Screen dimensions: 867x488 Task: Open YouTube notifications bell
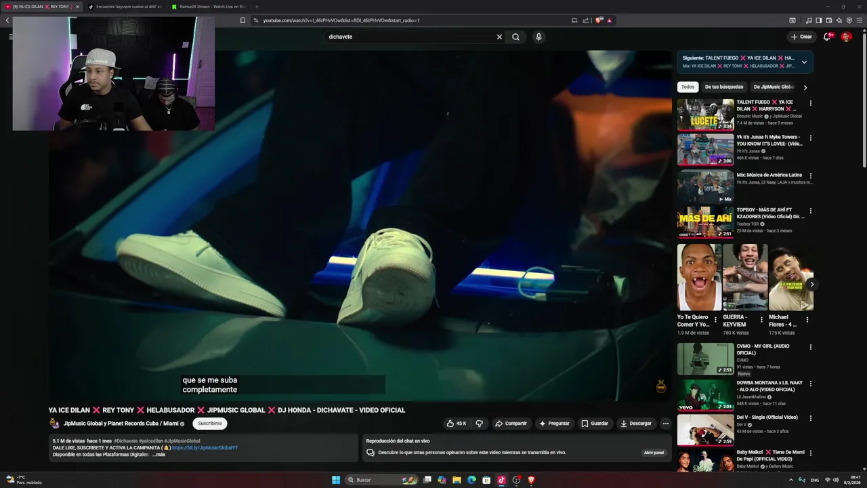[827, 37]
